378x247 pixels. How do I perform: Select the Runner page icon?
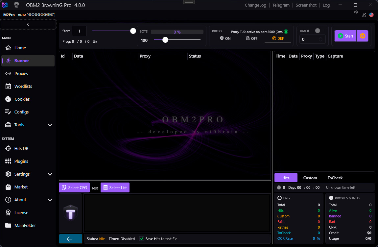coord(8,61)
